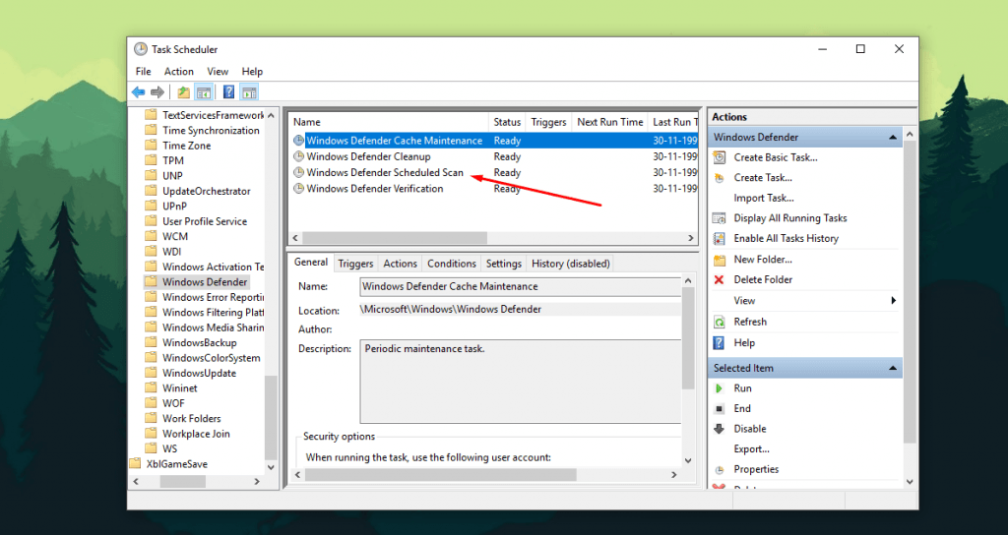Switch to the History (disabled) tab

570,264
